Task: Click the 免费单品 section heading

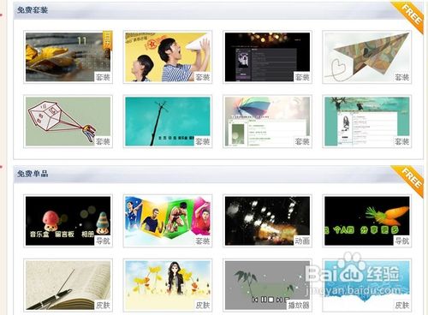Action: coord(33,174)
